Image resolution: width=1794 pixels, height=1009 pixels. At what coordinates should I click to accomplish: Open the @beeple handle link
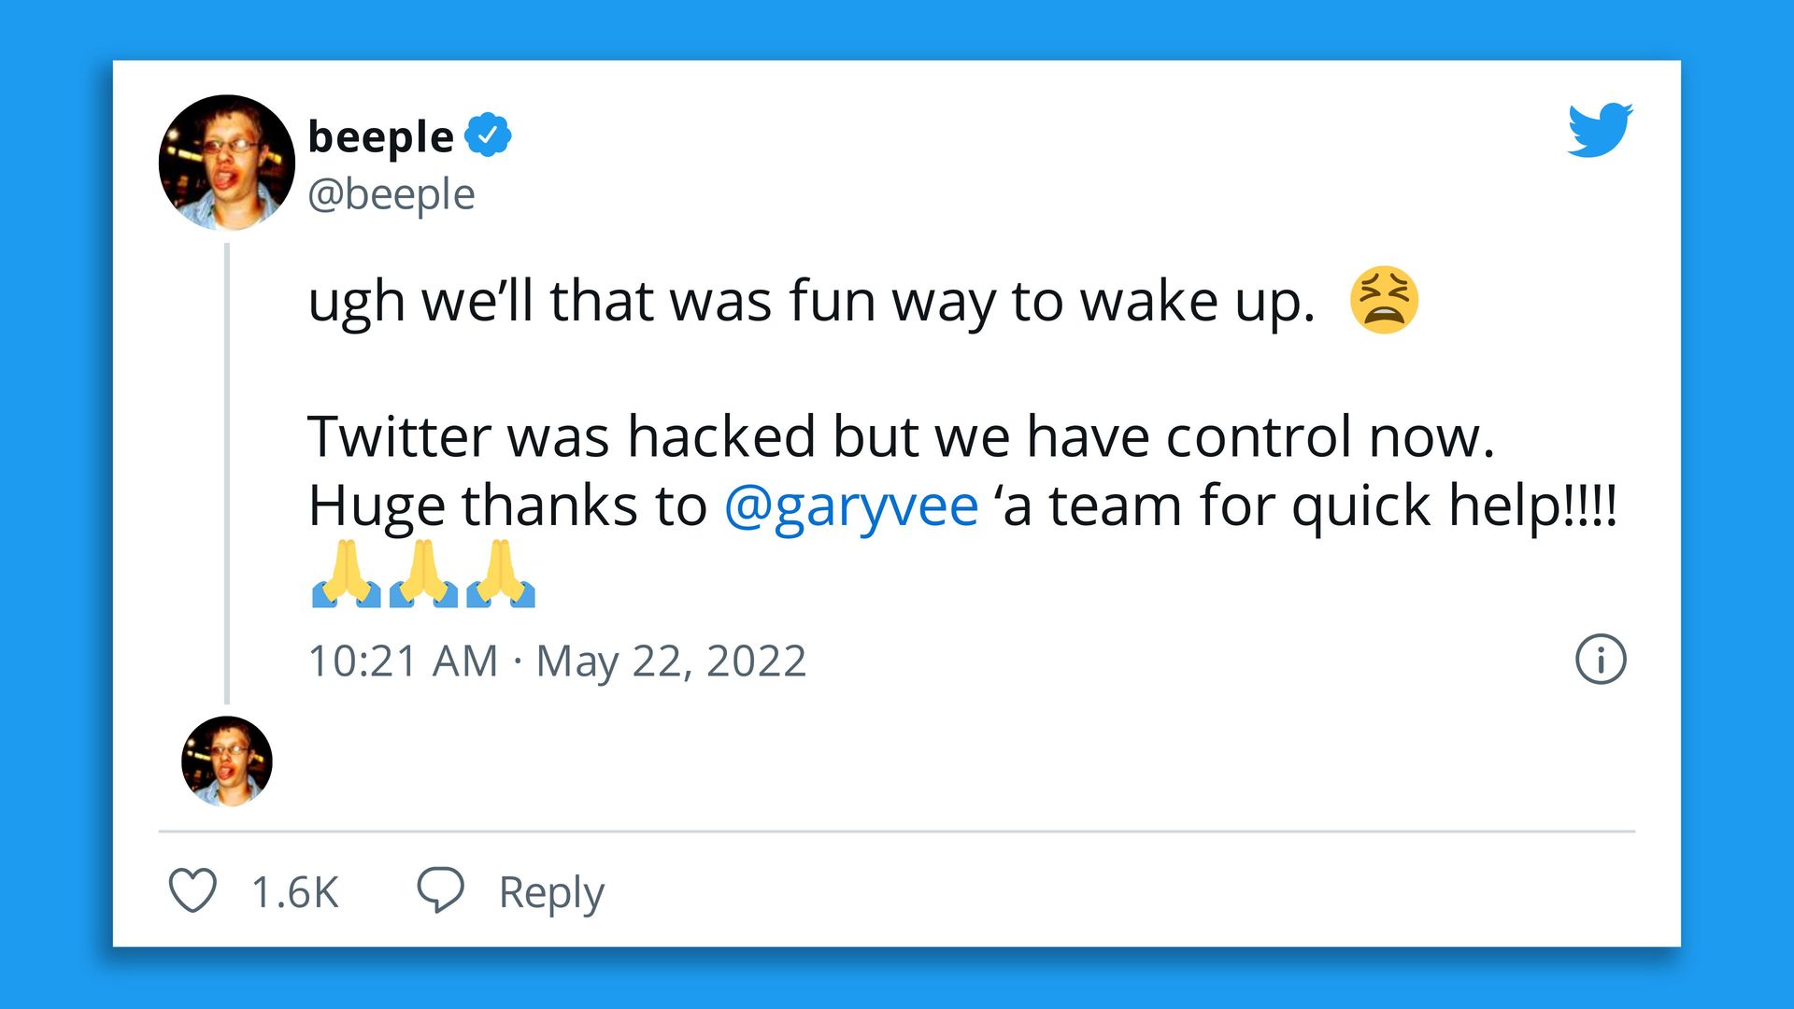click(392, 195)
